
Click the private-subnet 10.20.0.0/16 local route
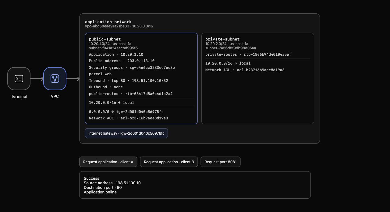(228, 63)
